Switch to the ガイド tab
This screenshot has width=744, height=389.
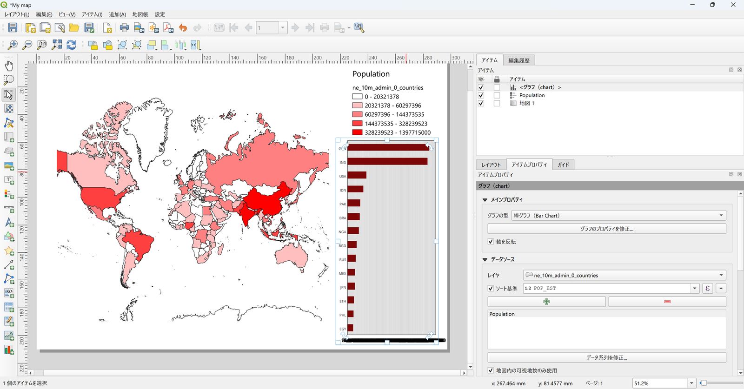pos(564,165)
